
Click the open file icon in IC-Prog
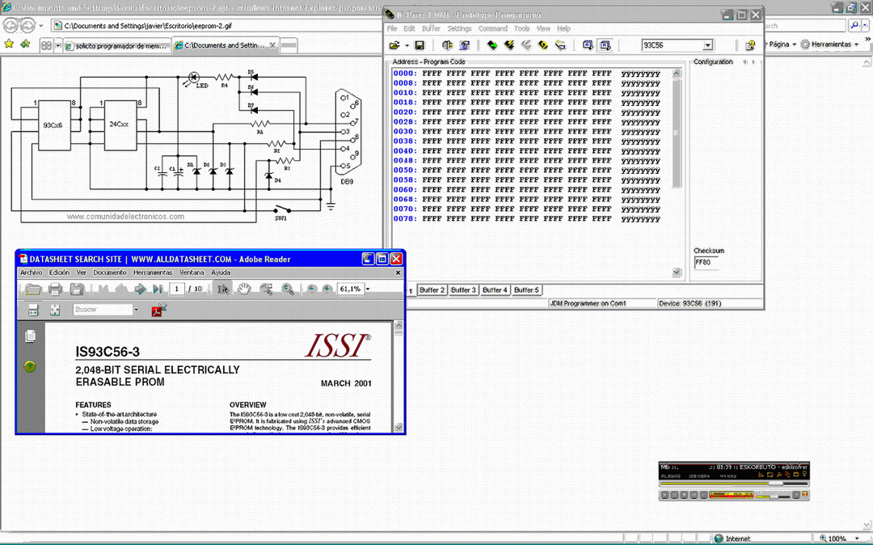click(x=394, y=45)
